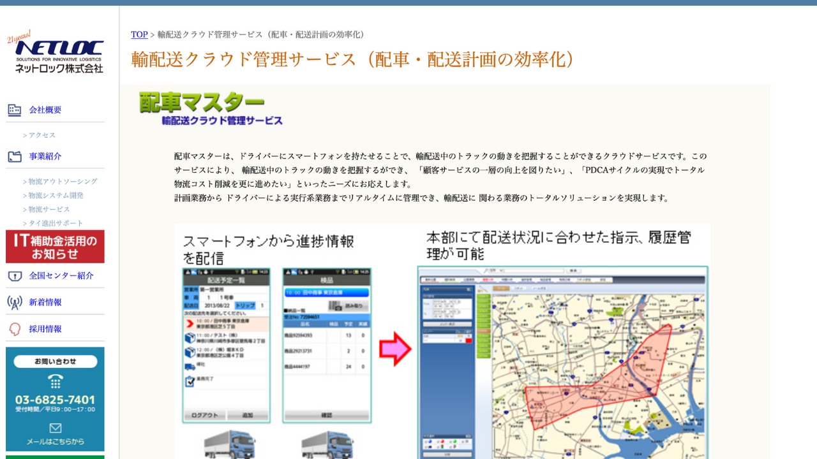Click the お問い合わせ label in blue banner

click(x=56, y=361)
